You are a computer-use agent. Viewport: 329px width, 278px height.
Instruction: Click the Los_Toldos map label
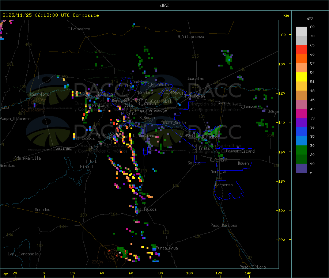point(146,209)
